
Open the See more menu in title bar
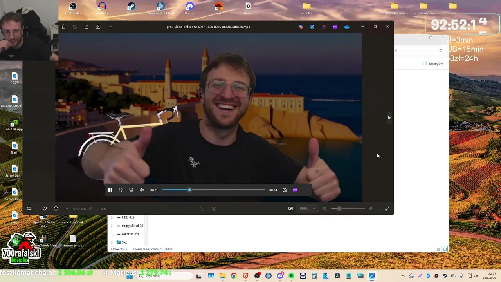pos(110,27)
